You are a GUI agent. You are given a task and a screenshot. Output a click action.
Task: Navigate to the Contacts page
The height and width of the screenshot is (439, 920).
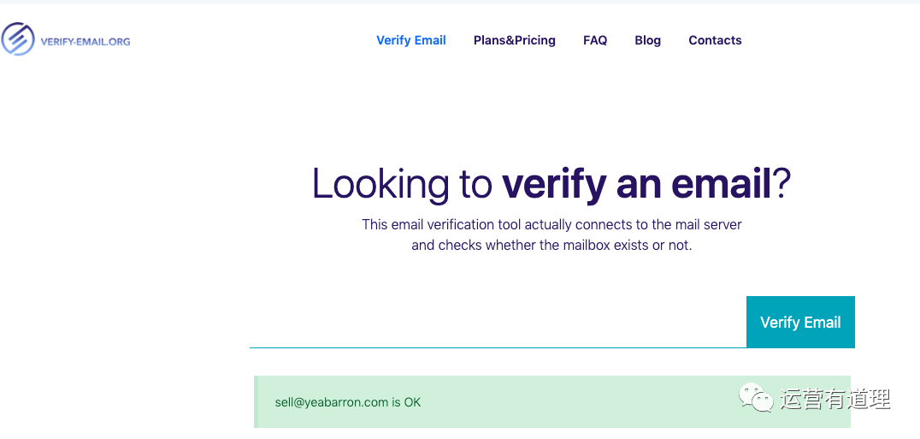click(715, 40)
